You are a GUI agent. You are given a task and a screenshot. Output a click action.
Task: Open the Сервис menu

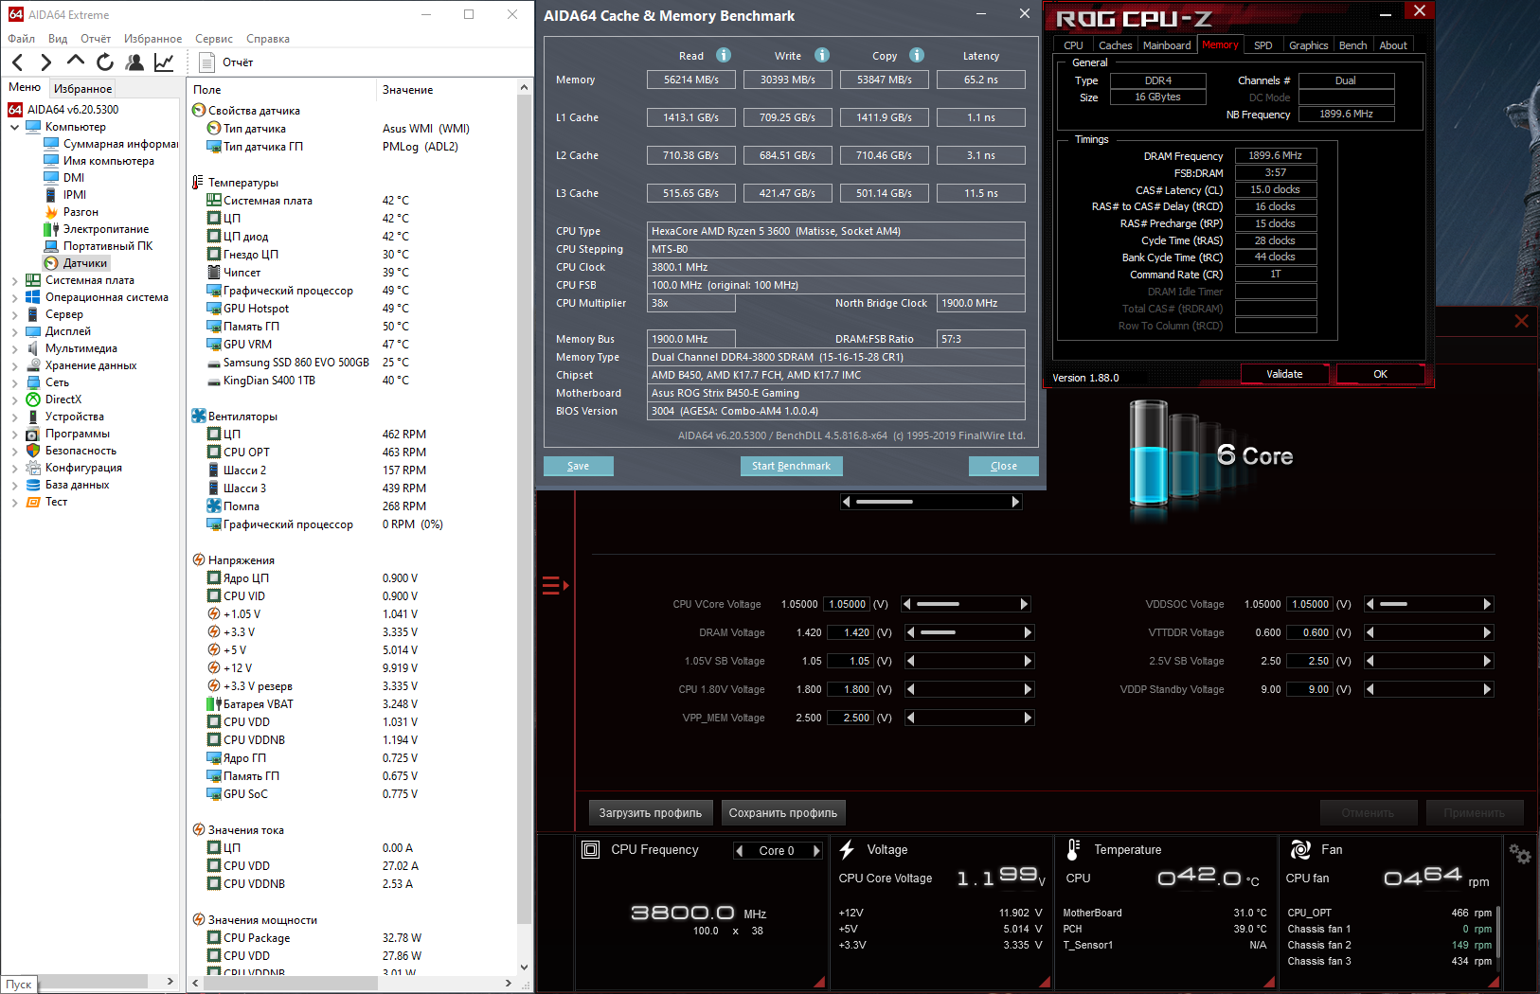(214, 39)
